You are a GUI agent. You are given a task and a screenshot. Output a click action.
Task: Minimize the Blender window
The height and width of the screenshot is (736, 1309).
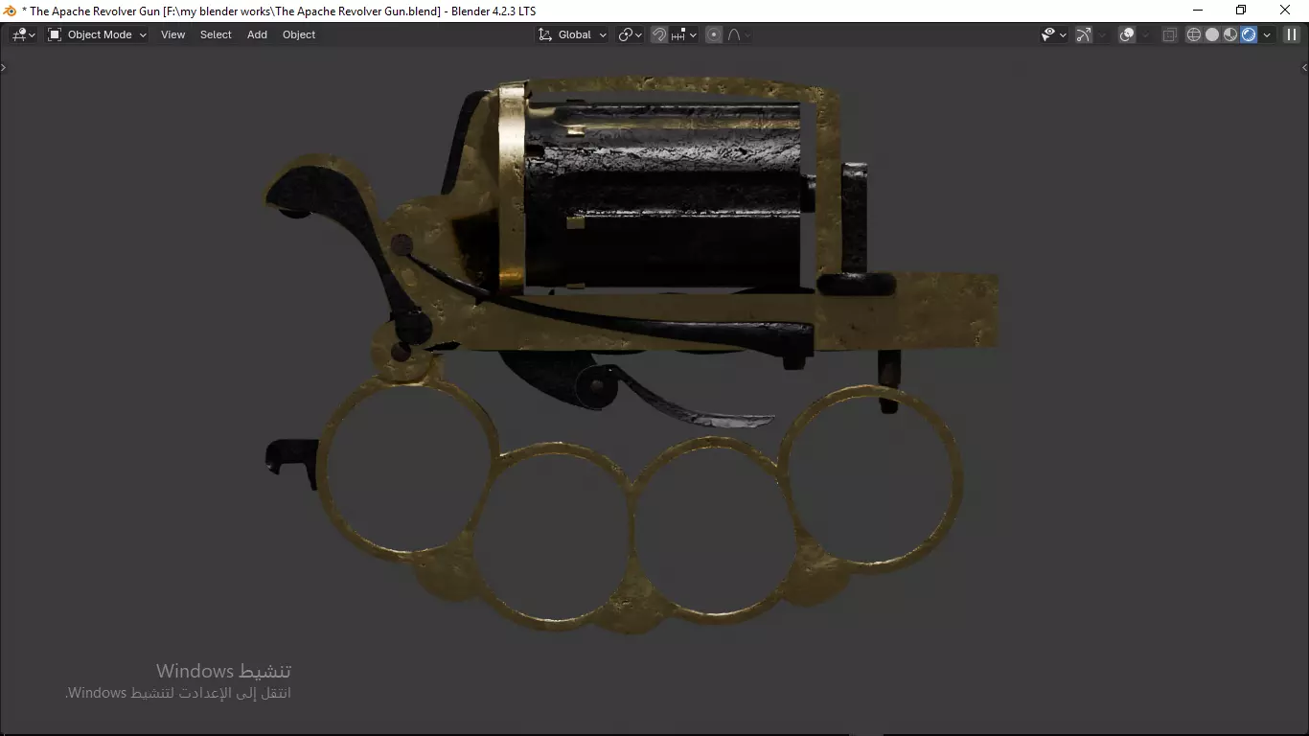(x=1198, y=11)
